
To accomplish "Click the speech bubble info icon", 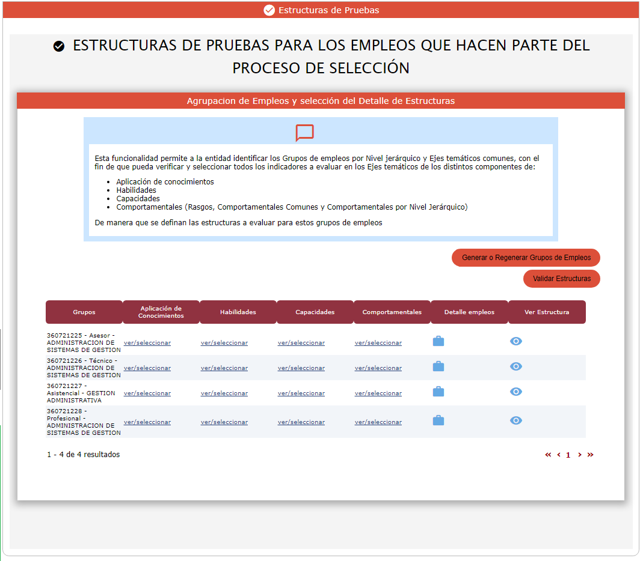I will tap(304, 133).
